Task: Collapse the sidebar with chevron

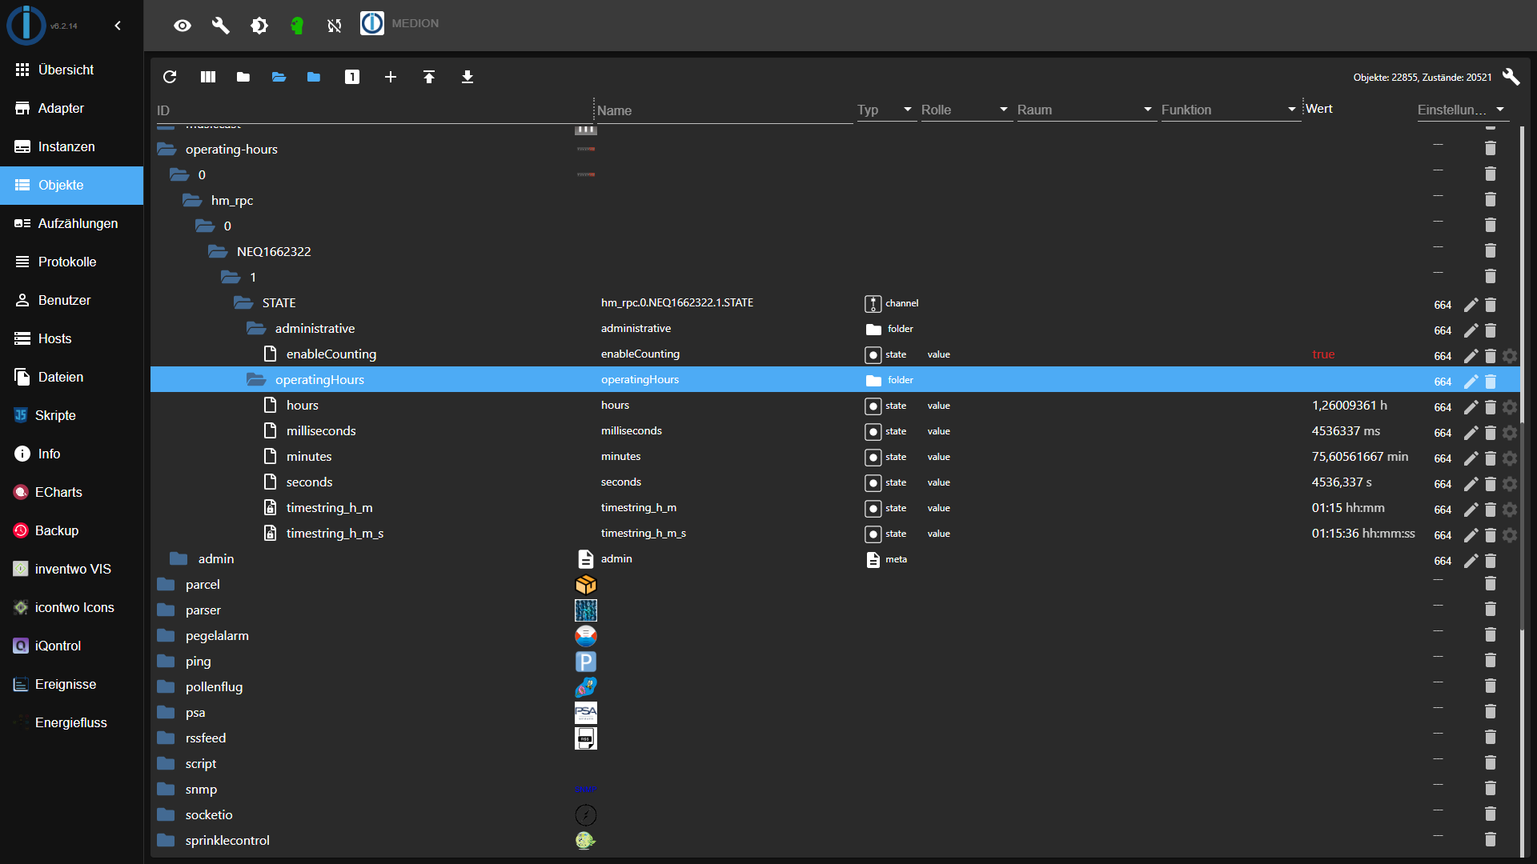Action: point(118,26)
